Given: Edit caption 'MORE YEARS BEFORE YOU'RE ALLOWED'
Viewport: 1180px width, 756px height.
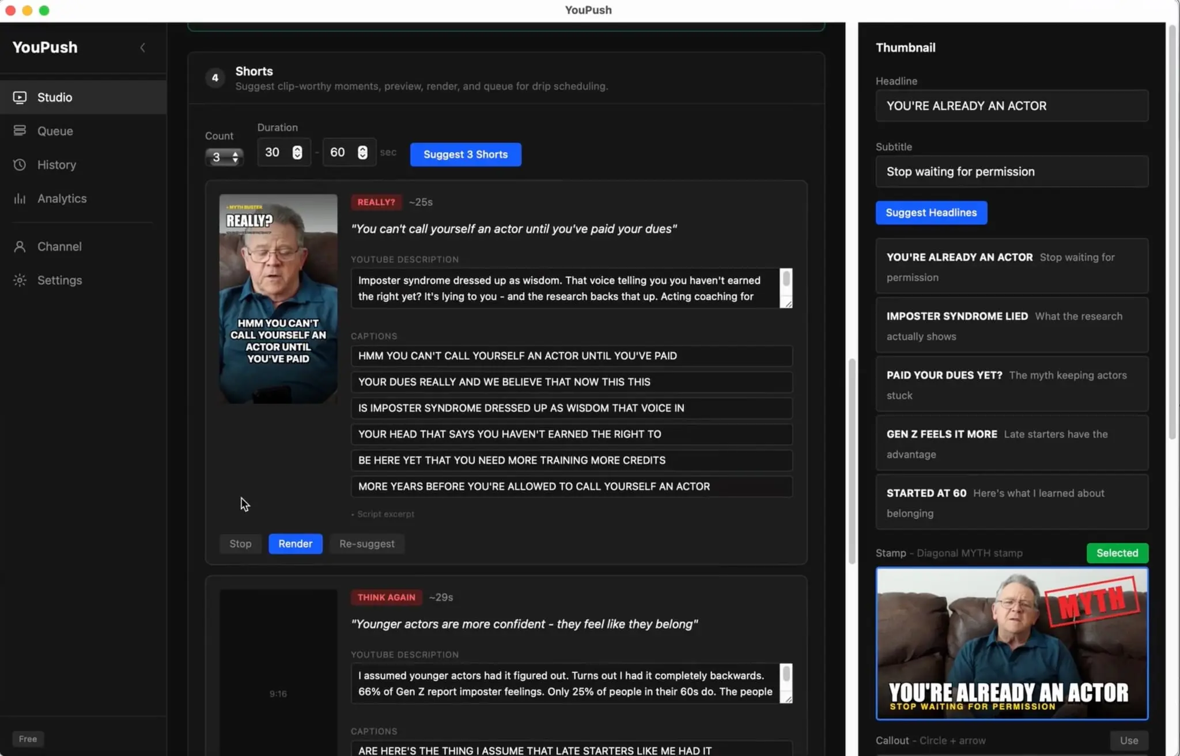Looking at the screenshot, I should (572, 486).
